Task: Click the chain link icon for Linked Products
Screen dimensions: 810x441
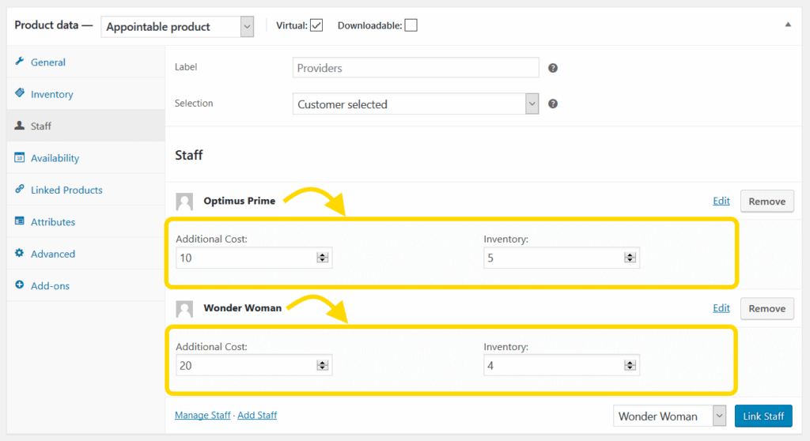Action: 20,189
